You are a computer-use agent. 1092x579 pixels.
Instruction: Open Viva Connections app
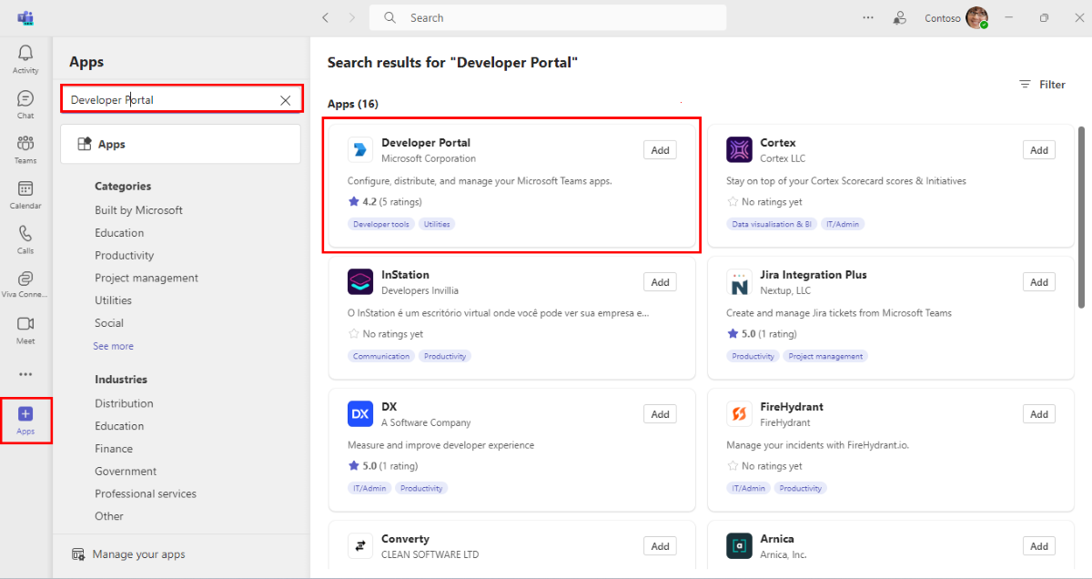[25, 284]
